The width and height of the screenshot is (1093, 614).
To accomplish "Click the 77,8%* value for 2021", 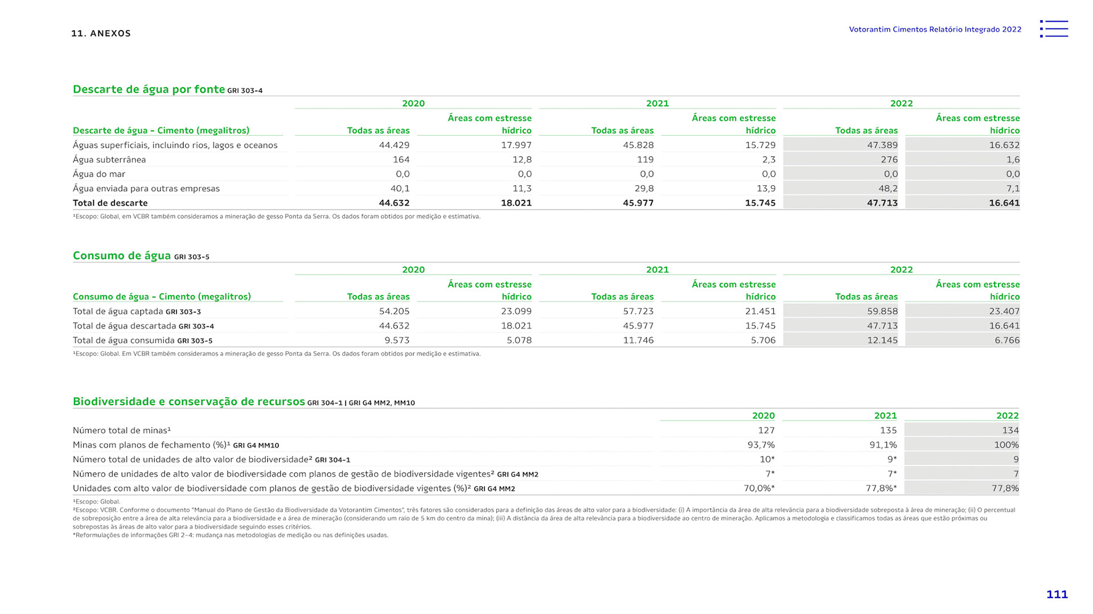I will pos(881,488).
